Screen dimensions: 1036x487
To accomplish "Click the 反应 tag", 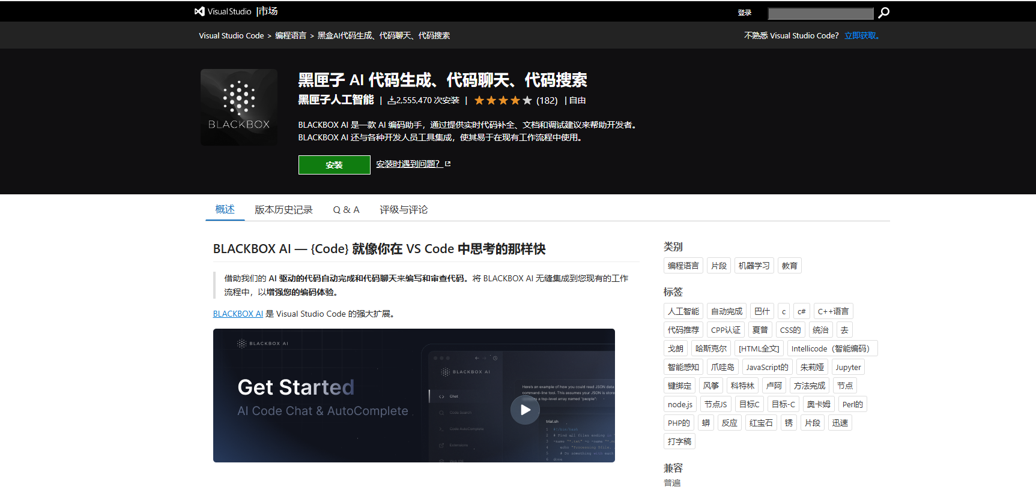I will click(730, 423).
